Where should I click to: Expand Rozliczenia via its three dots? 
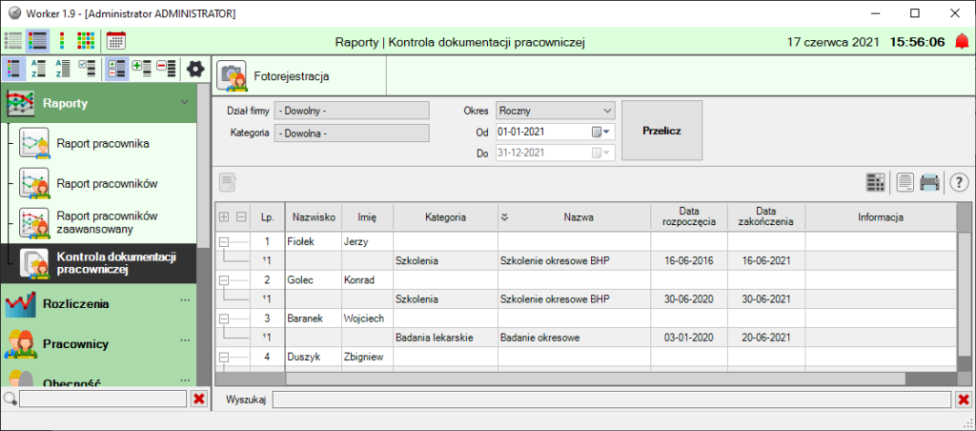click(184, 300)
